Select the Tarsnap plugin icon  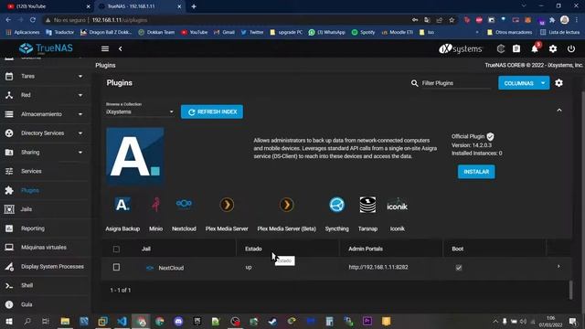(x=367, y=205)
